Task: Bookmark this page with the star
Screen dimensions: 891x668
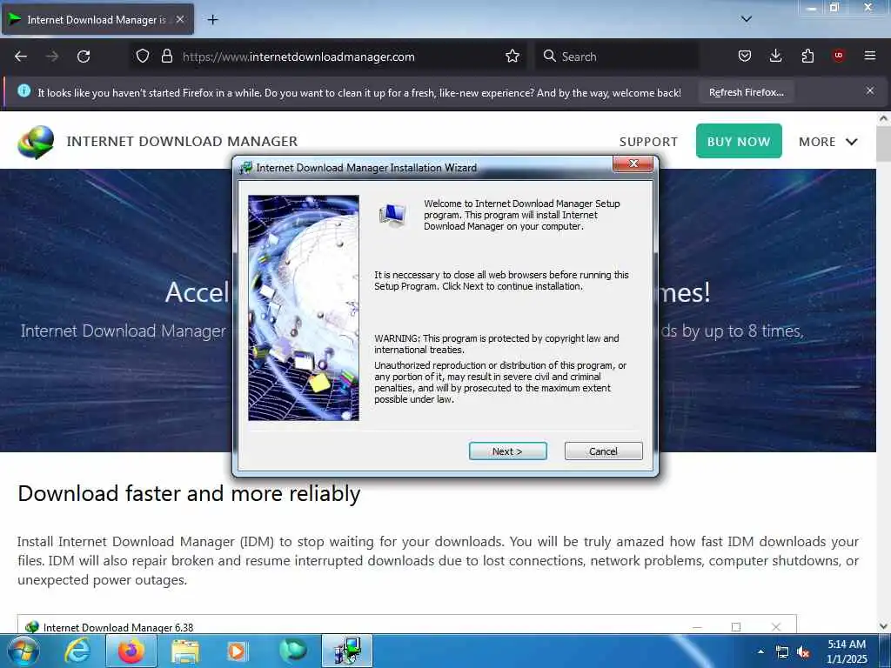Action: 512,57
